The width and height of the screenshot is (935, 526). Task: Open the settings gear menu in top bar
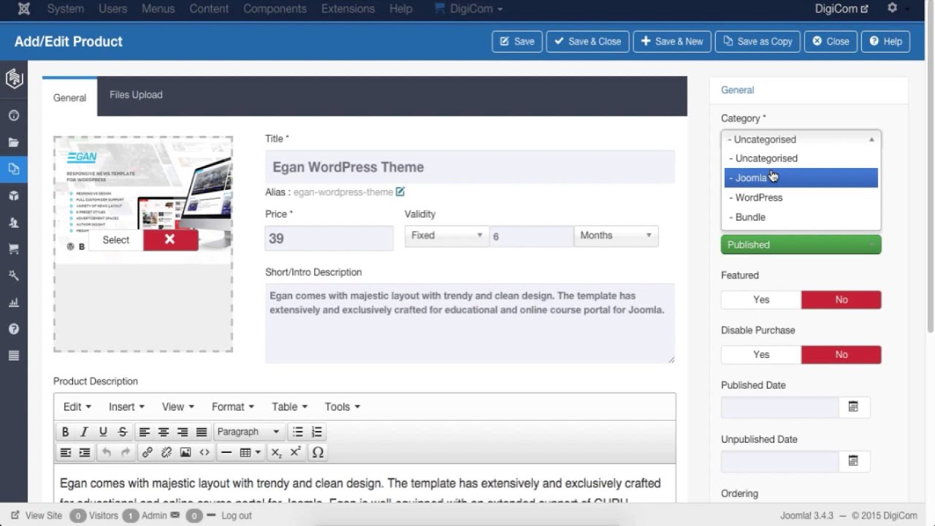pyautogui.click(x=892, y=8)
